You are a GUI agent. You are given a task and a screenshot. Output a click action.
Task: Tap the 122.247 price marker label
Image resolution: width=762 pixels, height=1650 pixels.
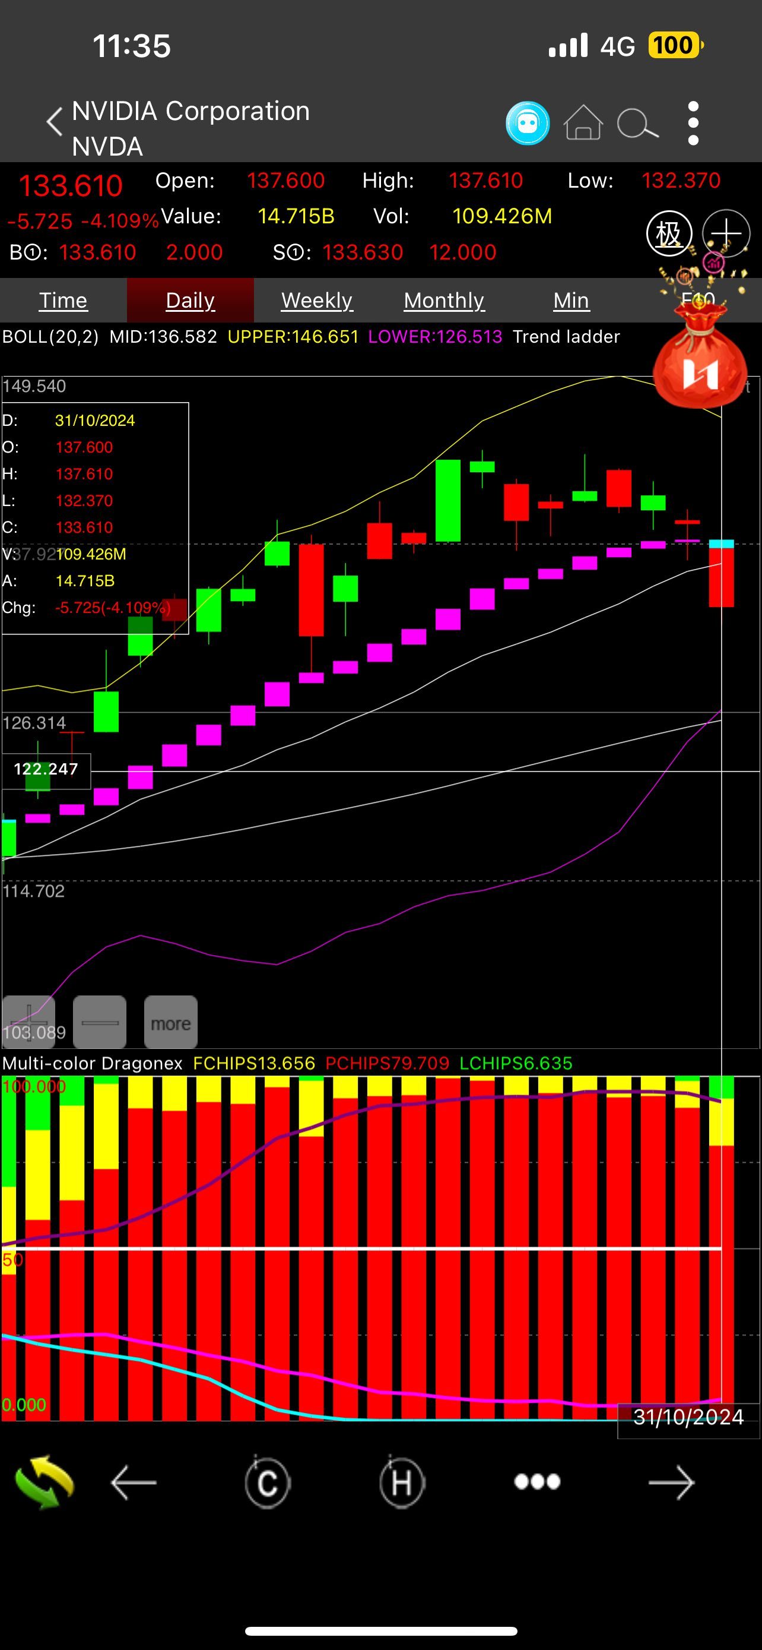46,769
